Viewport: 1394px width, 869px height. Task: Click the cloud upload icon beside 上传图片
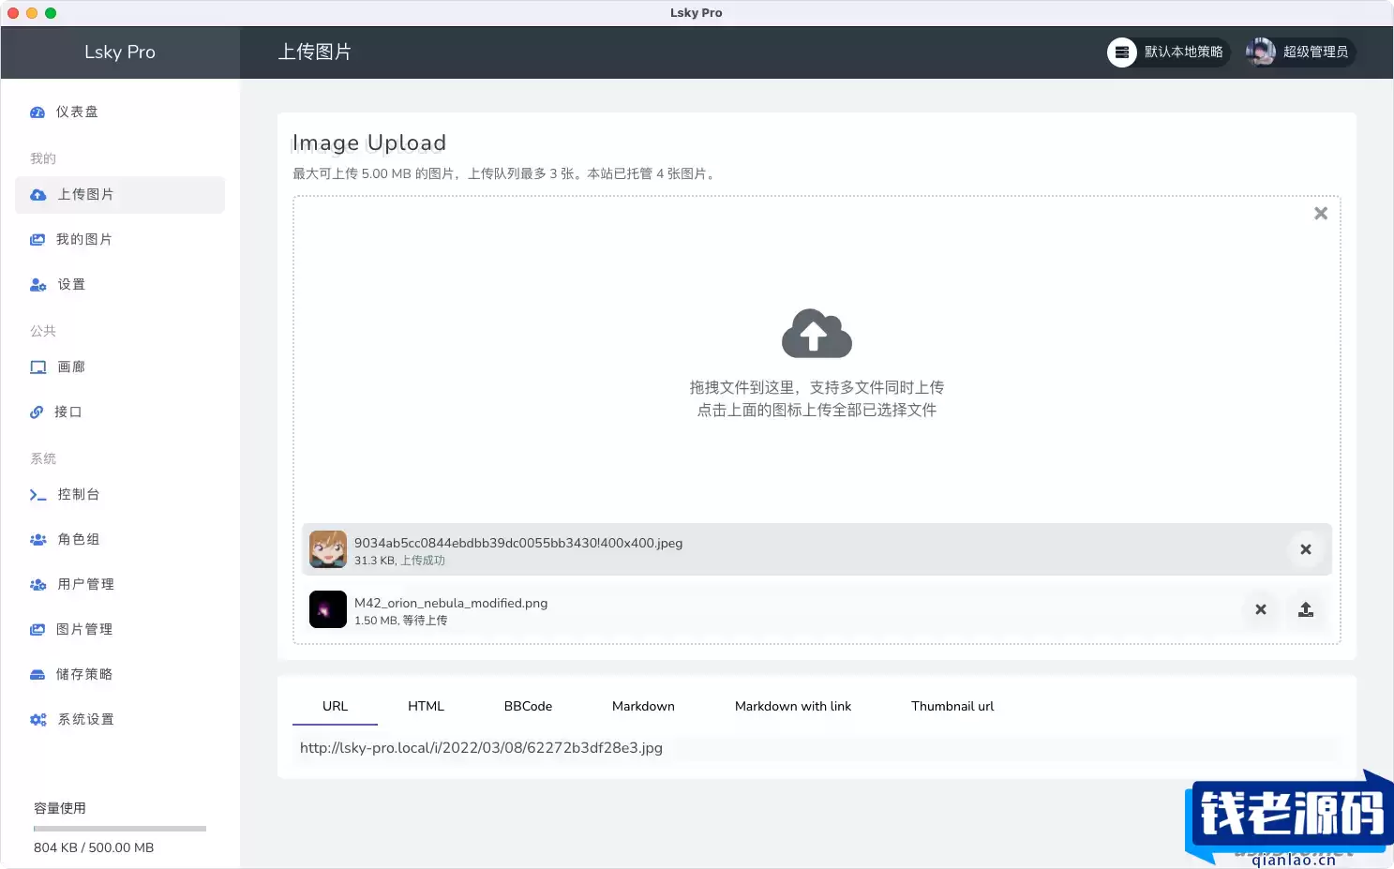[38, 195]
